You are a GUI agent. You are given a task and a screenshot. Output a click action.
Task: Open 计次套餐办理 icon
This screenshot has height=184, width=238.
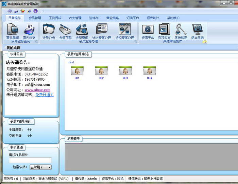(x=102, y=31)
